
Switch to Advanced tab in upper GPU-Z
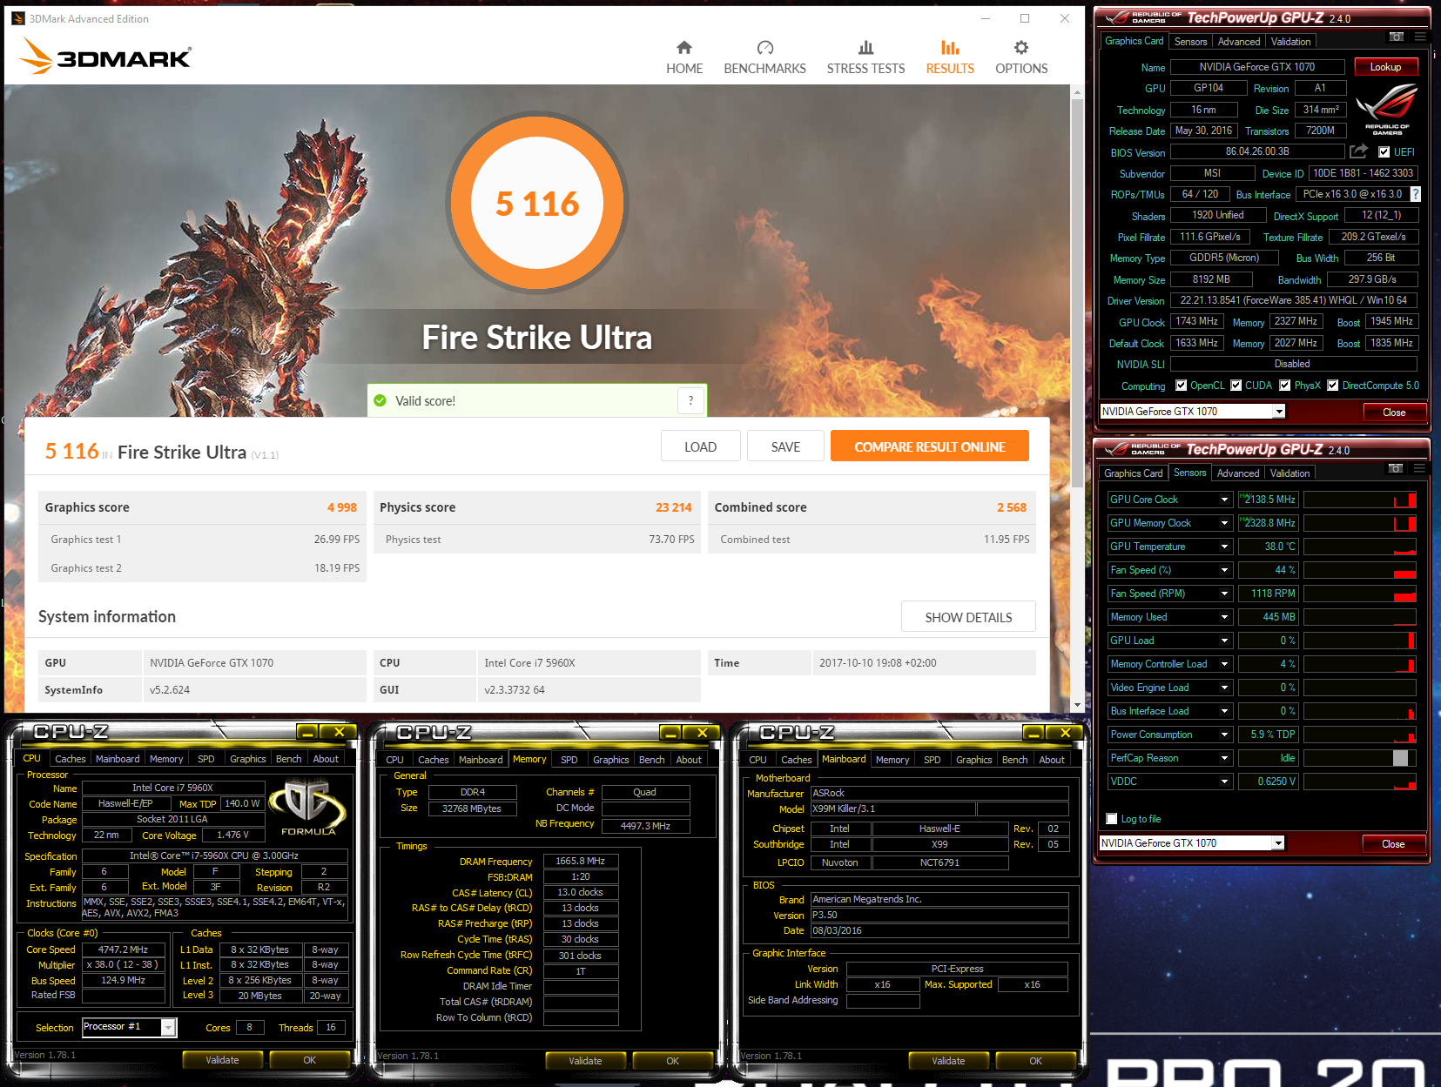pyautogui.click(x=1239, y=42)
